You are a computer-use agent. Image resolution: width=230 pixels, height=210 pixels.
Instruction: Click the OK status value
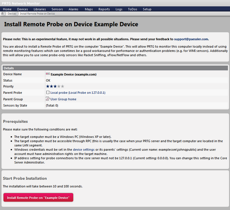(x=48, y=80)
